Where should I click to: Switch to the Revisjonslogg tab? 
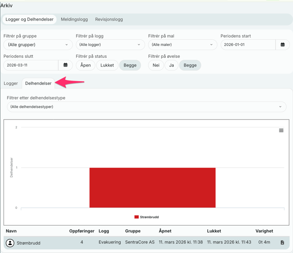click(x=109, y=19)
